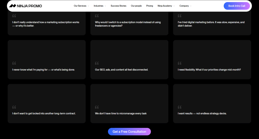Select the marketing subscription works quote card

coord(47,24)
